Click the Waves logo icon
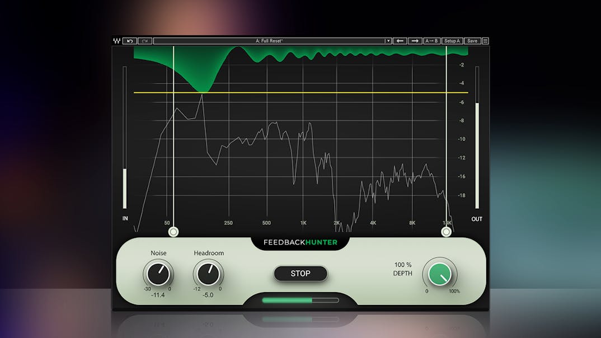The width and height of the screenshot is (601, 338). point(116,41)
